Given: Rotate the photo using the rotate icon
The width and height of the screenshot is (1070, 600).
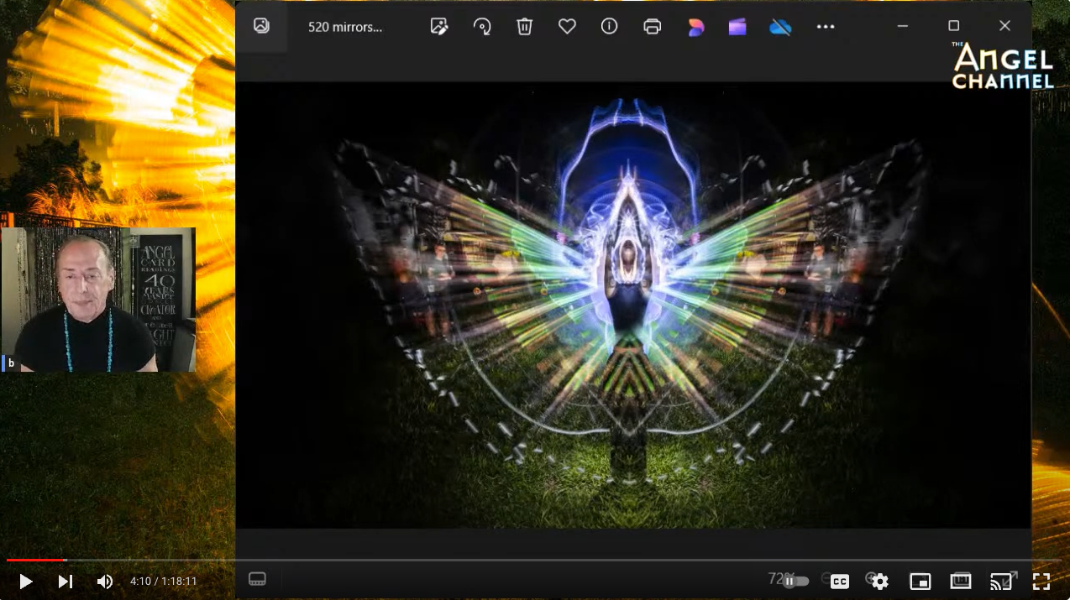Looking at the screenshot, I should 482,27.
